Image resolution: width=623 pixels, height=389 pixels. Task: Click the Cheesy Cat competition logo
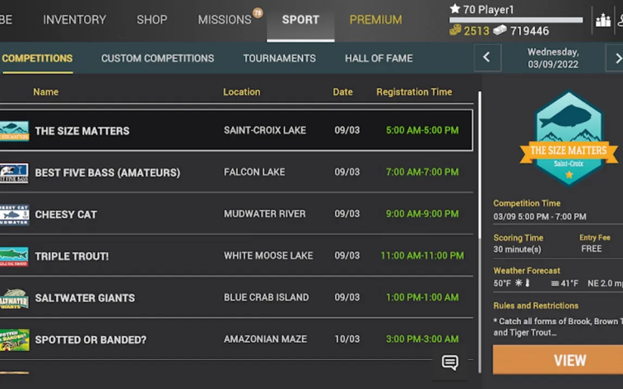14,215
